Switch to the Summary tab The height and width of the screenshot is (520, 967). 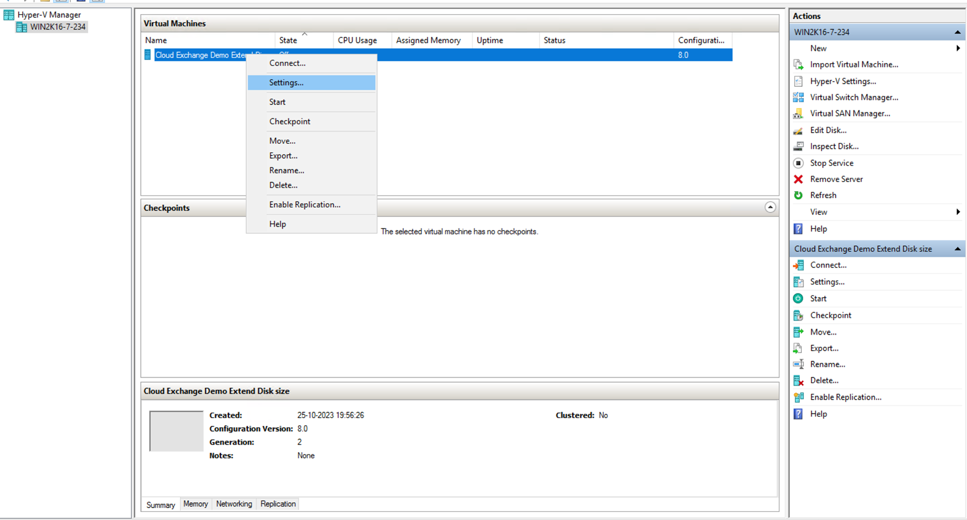[161, 505]
